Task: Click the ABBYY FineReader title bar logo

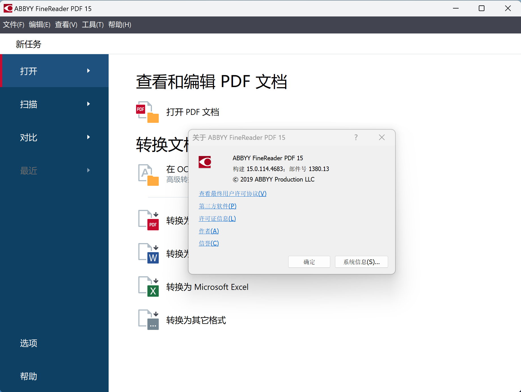Action: 8,8
